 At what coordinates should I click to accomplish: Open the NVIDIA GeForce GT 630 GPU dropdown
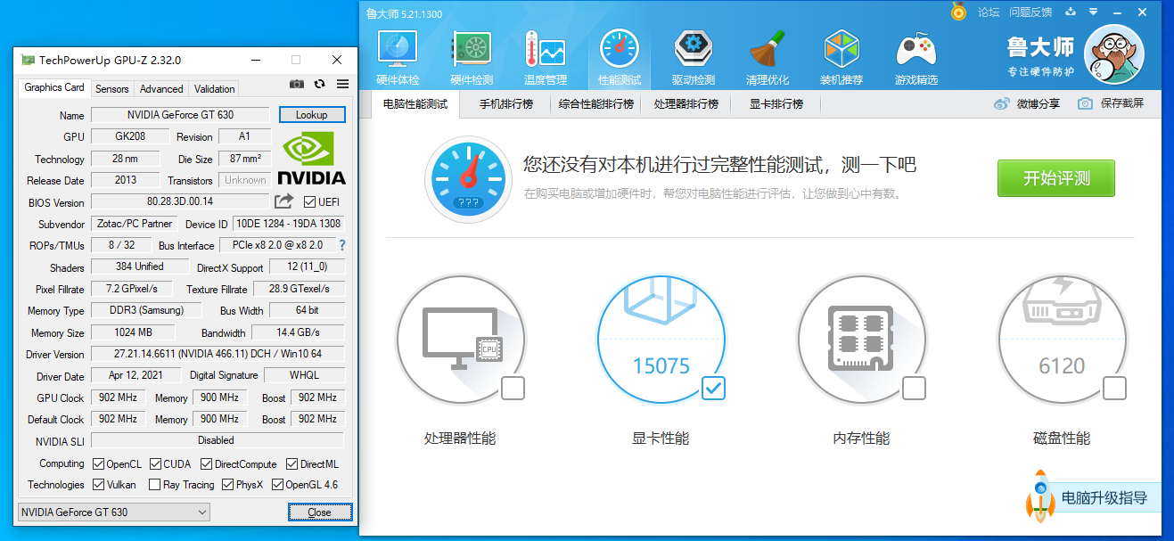pyautogui.click(x=114, y=512)
